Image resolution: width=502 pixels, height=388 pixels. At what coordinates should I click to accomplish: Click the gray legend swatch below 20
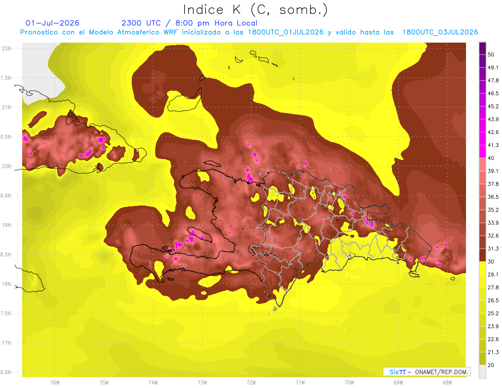(482, 371)
